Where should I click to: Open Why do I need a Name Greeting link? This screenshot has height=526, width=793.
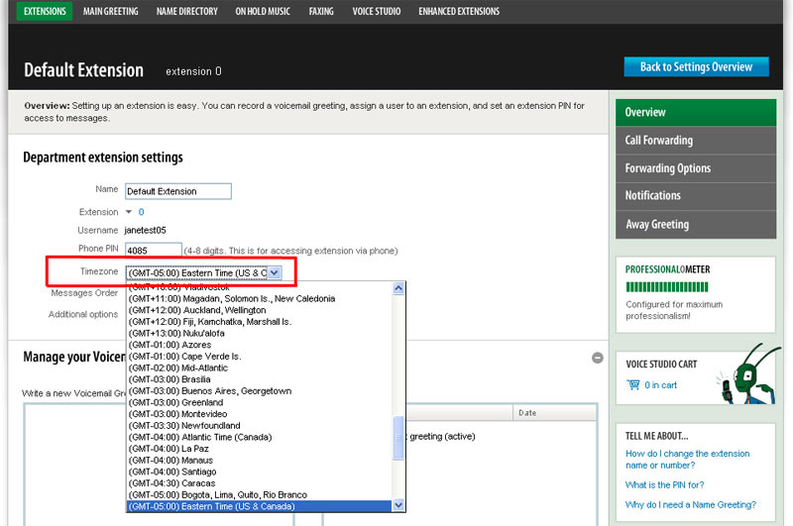[x=690, y=505]
